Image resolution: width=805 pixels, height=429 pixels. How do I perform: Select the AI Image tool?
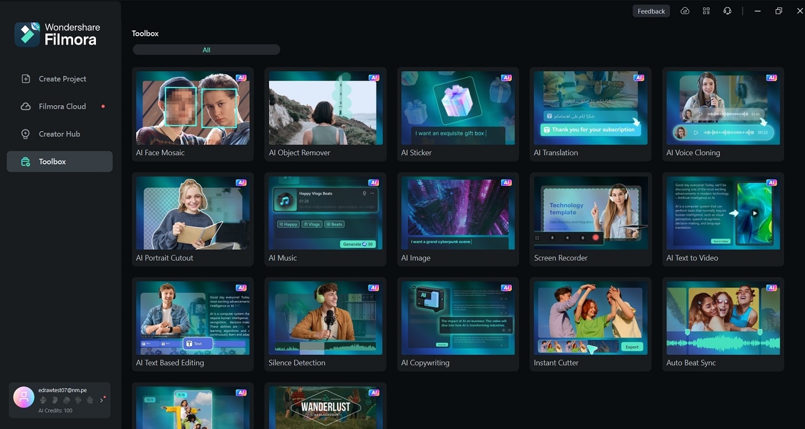pyautogui.click(x=458, y=219)
